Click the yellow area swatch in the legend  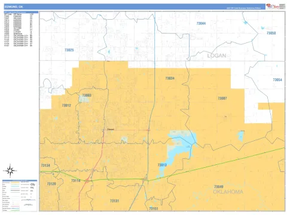(x=15, y=182)
